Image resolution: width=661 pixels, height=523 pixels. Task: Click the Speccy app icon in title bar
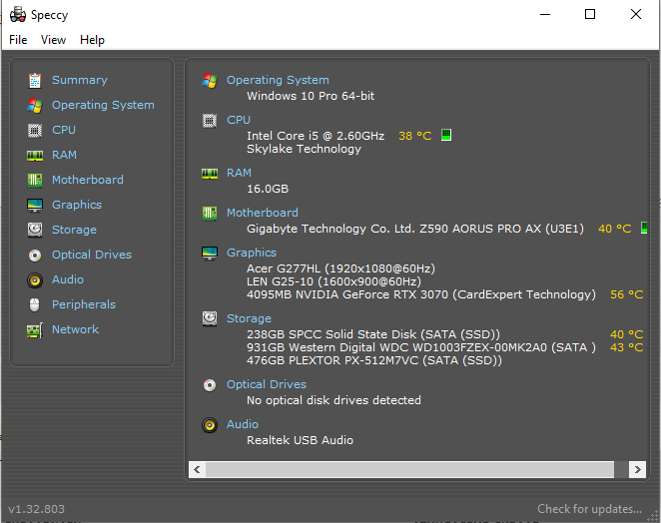pos(18,15)
